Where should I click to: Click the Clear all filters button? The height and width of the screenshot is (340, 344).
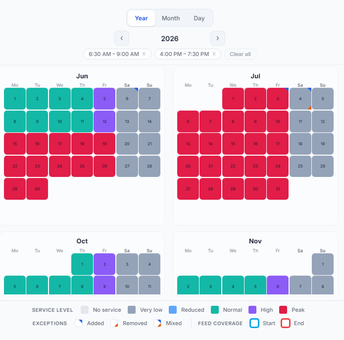tap(240, 54)
